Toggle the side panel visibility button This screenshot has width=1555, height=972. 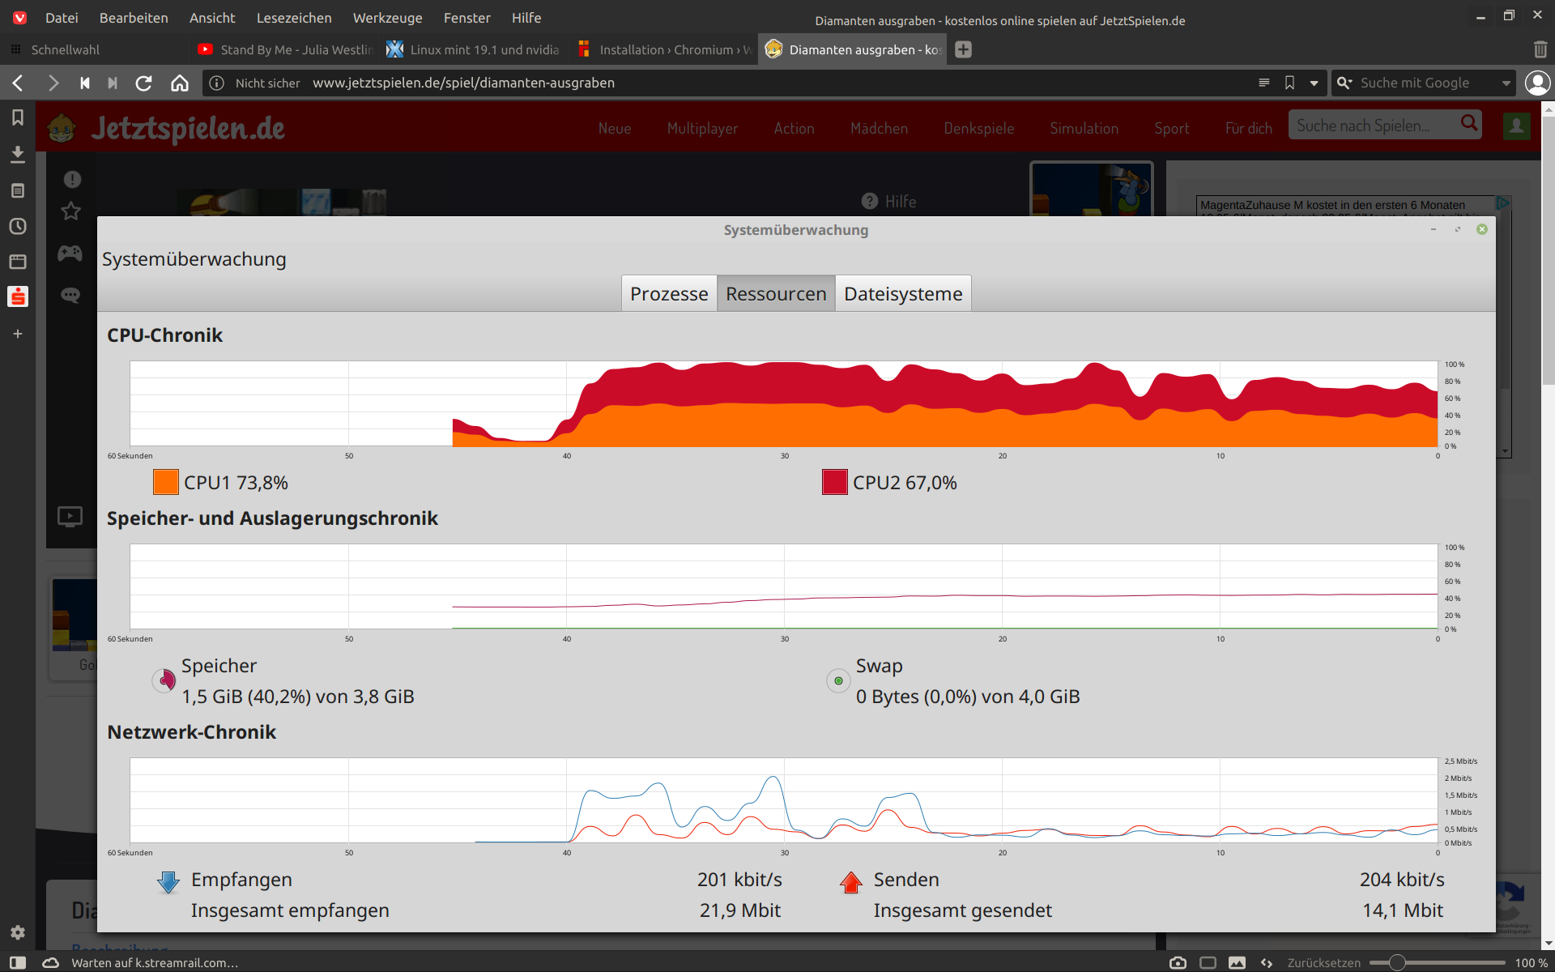pyautogui.click(x=17, y=962)
